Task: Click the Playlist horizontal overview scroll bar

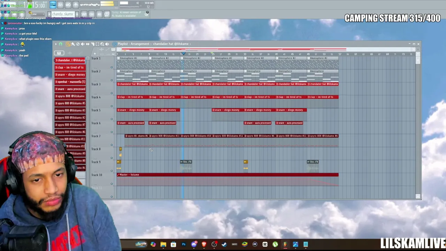Action: point(267,50)
